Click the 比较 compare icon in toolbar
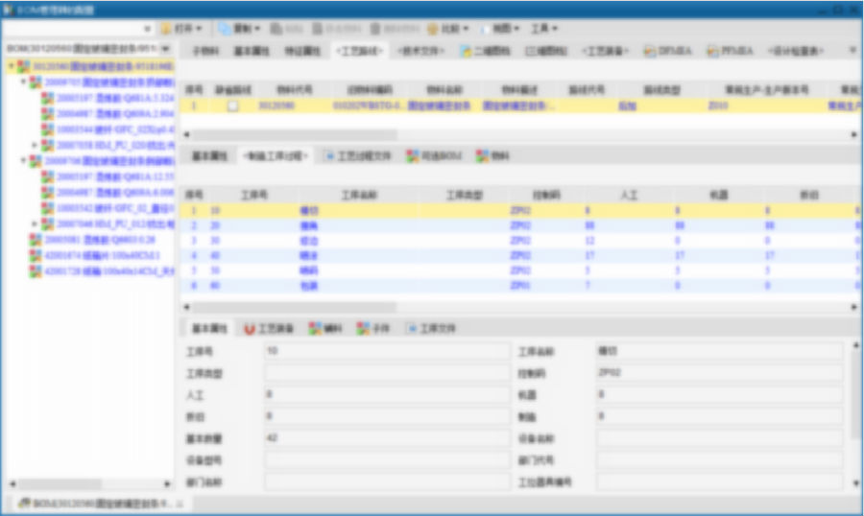Viewport: 864px width, 516px height. tap(433, 28)
